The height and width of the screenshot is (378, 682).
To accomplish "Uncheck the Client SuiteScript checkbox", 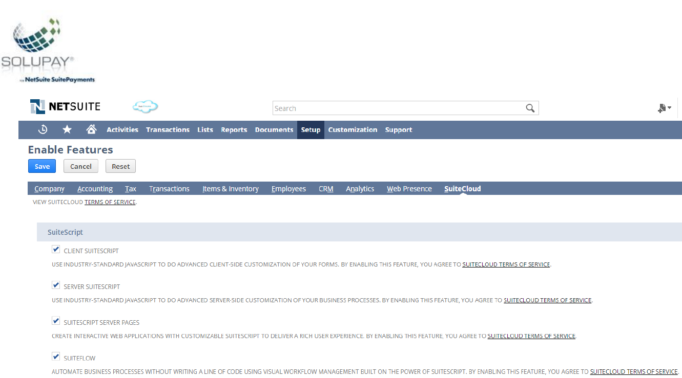I will pyautogui.click(x=56, y=249).
